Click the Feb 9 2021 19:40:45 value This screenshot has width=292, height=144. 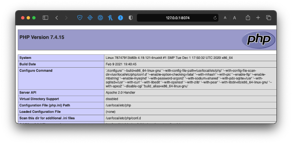point(121,64)
